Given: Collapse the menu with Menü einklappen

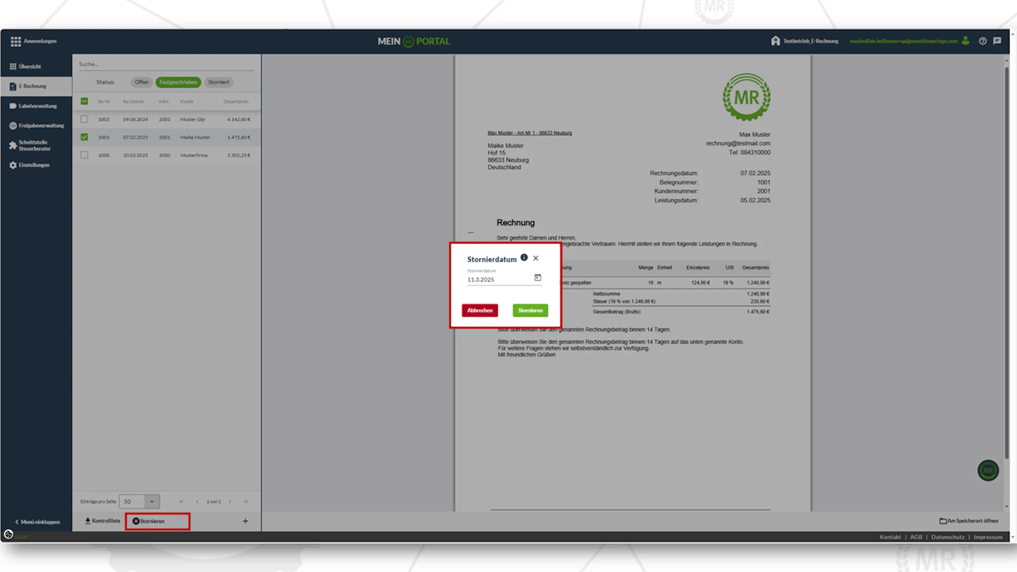Looking at the screenshot, I should click(37, 522).
